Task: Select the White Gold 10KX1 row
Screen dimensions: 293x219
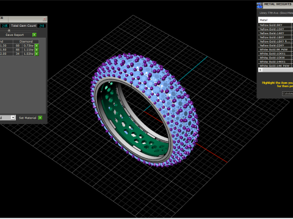Action: tap(275, 54)
